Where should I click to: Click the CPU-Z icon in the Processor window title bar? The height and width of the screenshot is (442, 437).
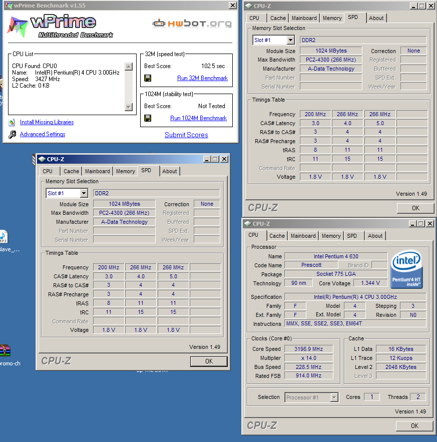point(248,224)
